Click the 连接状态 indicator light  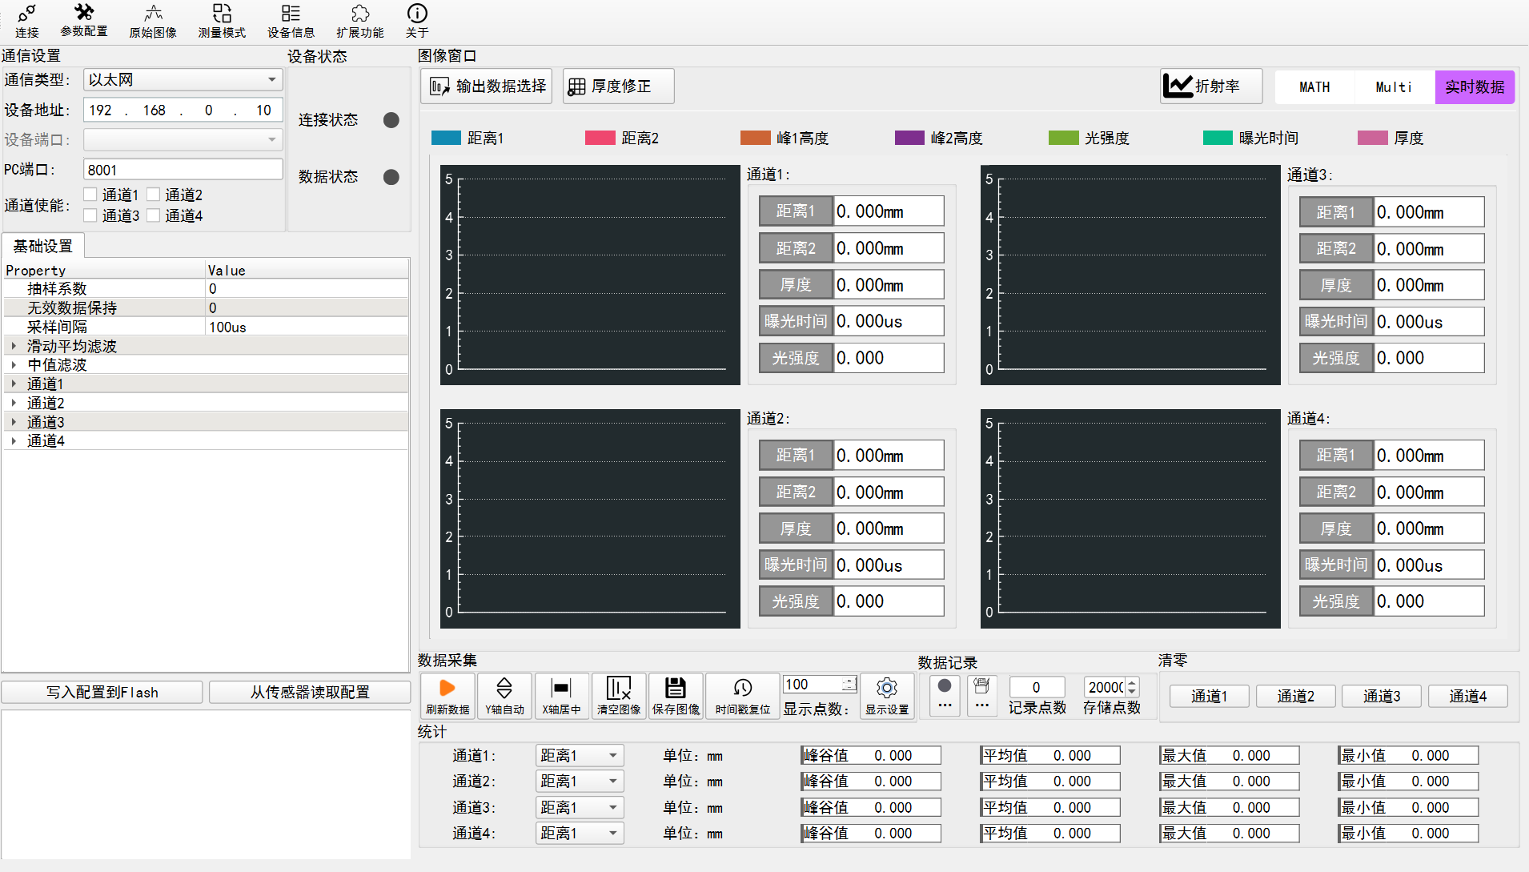click(391, 120)
